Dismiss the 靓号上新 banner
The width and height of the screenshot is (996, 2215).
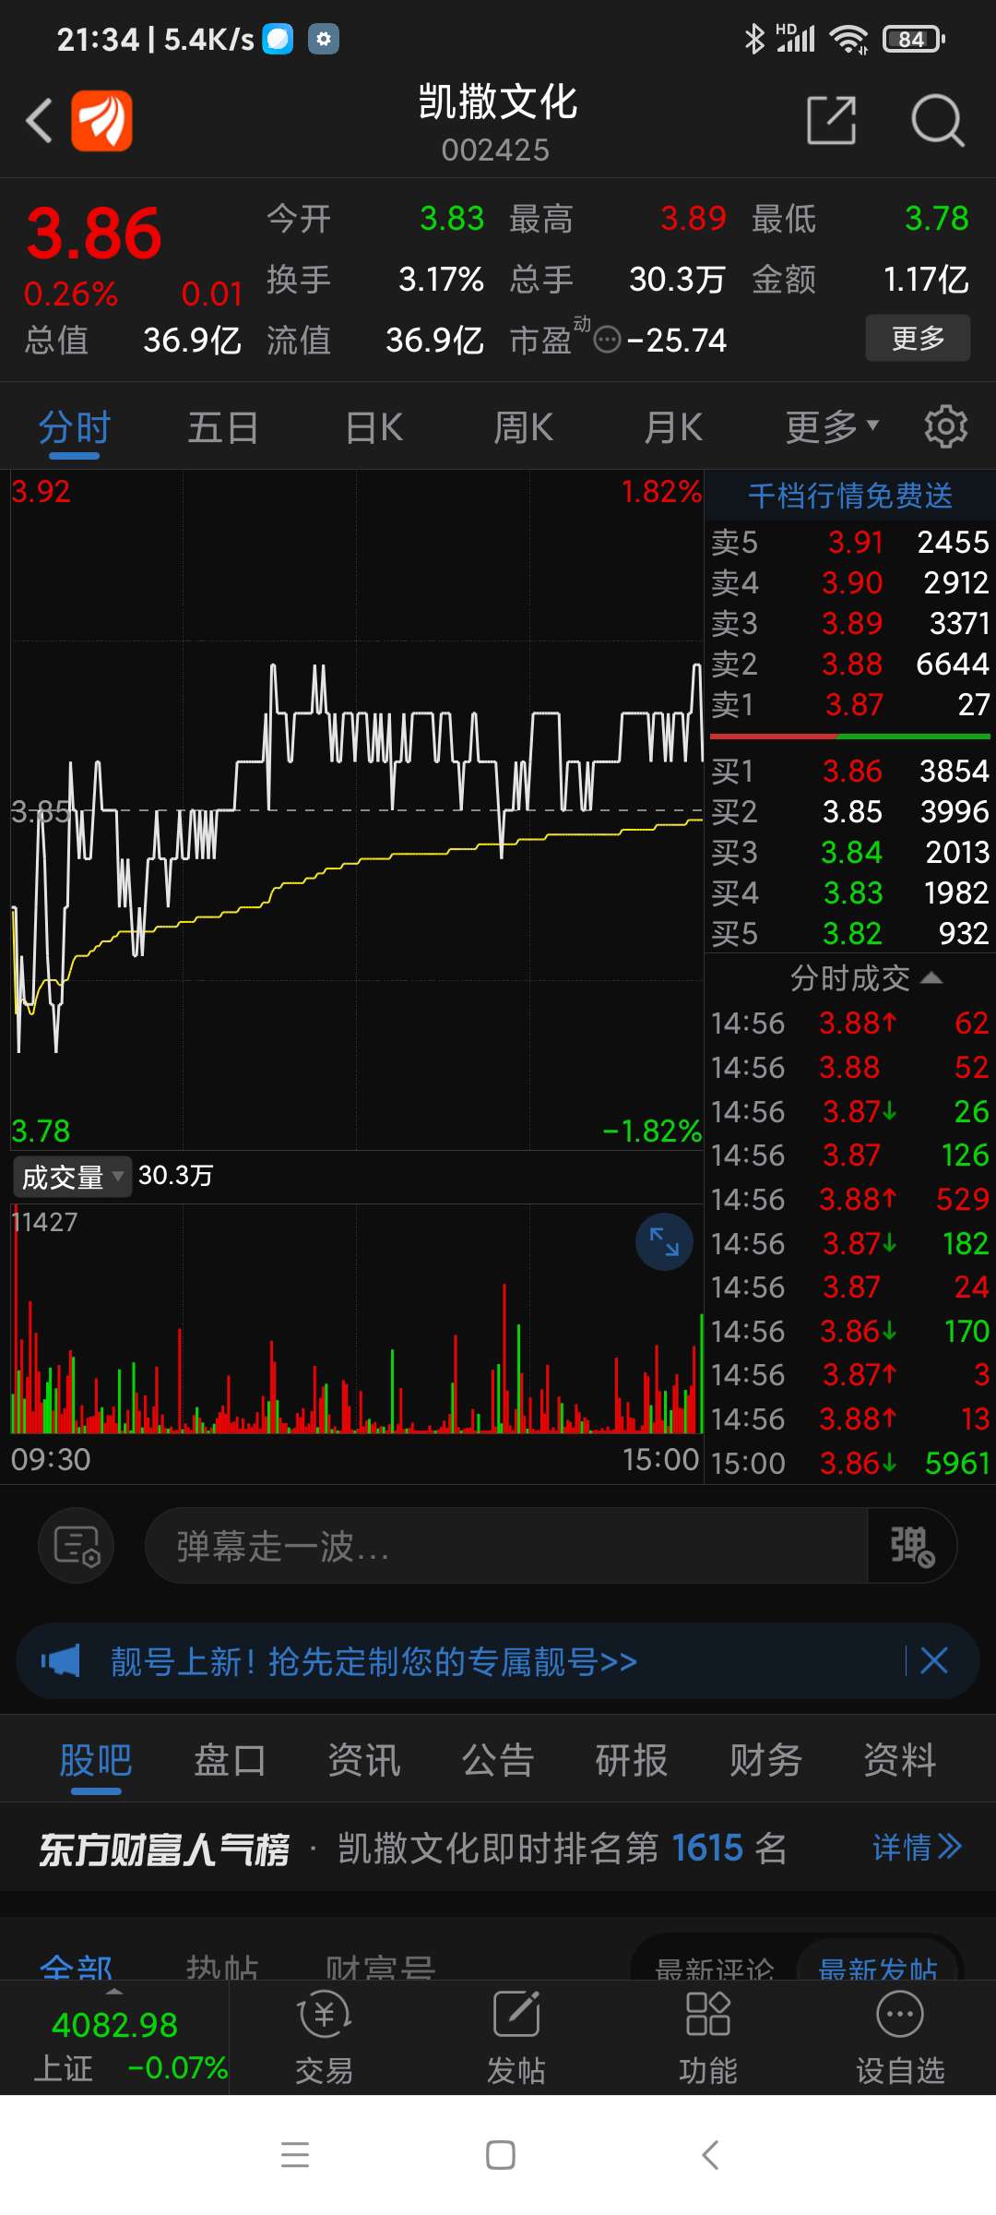pyautogui.click(x=934, y=1661)
